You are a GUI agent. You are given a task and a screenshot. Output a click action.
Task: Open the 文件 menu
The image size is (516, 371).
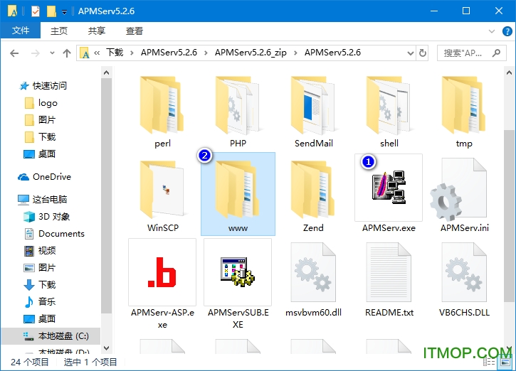[x=21, y=31]
